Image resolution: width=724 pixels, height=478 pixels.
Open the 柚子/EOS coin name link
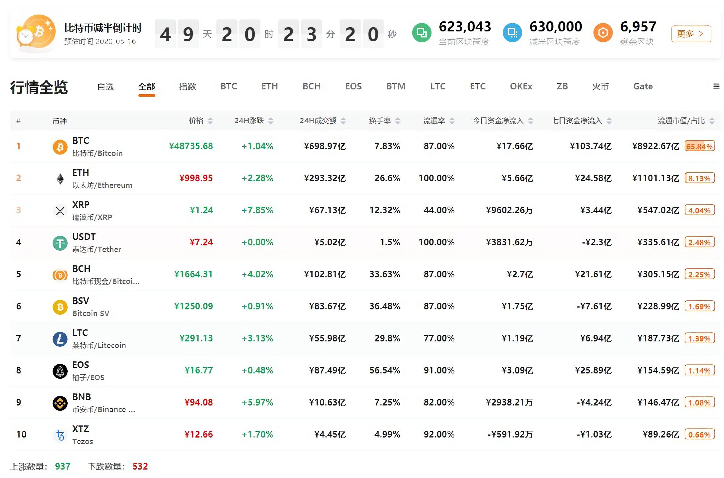point(88,377)
